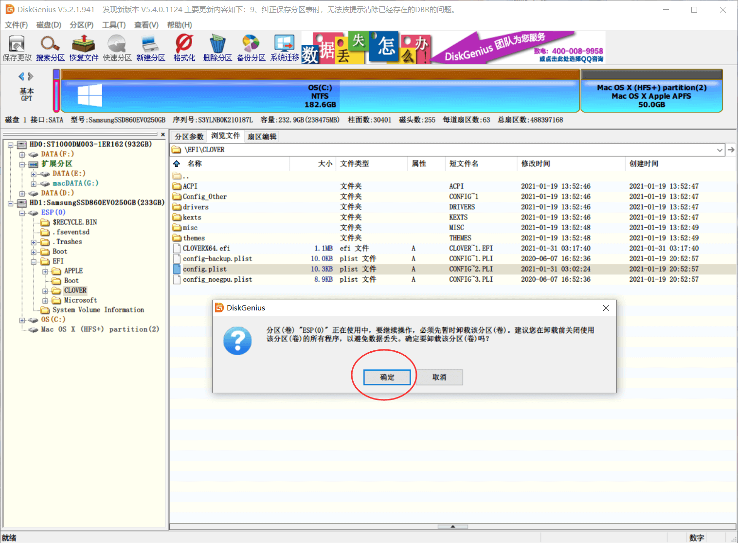Screen dimensions: 738x543
Task: Open the File (文件) menu
Action: pos(17,25)
